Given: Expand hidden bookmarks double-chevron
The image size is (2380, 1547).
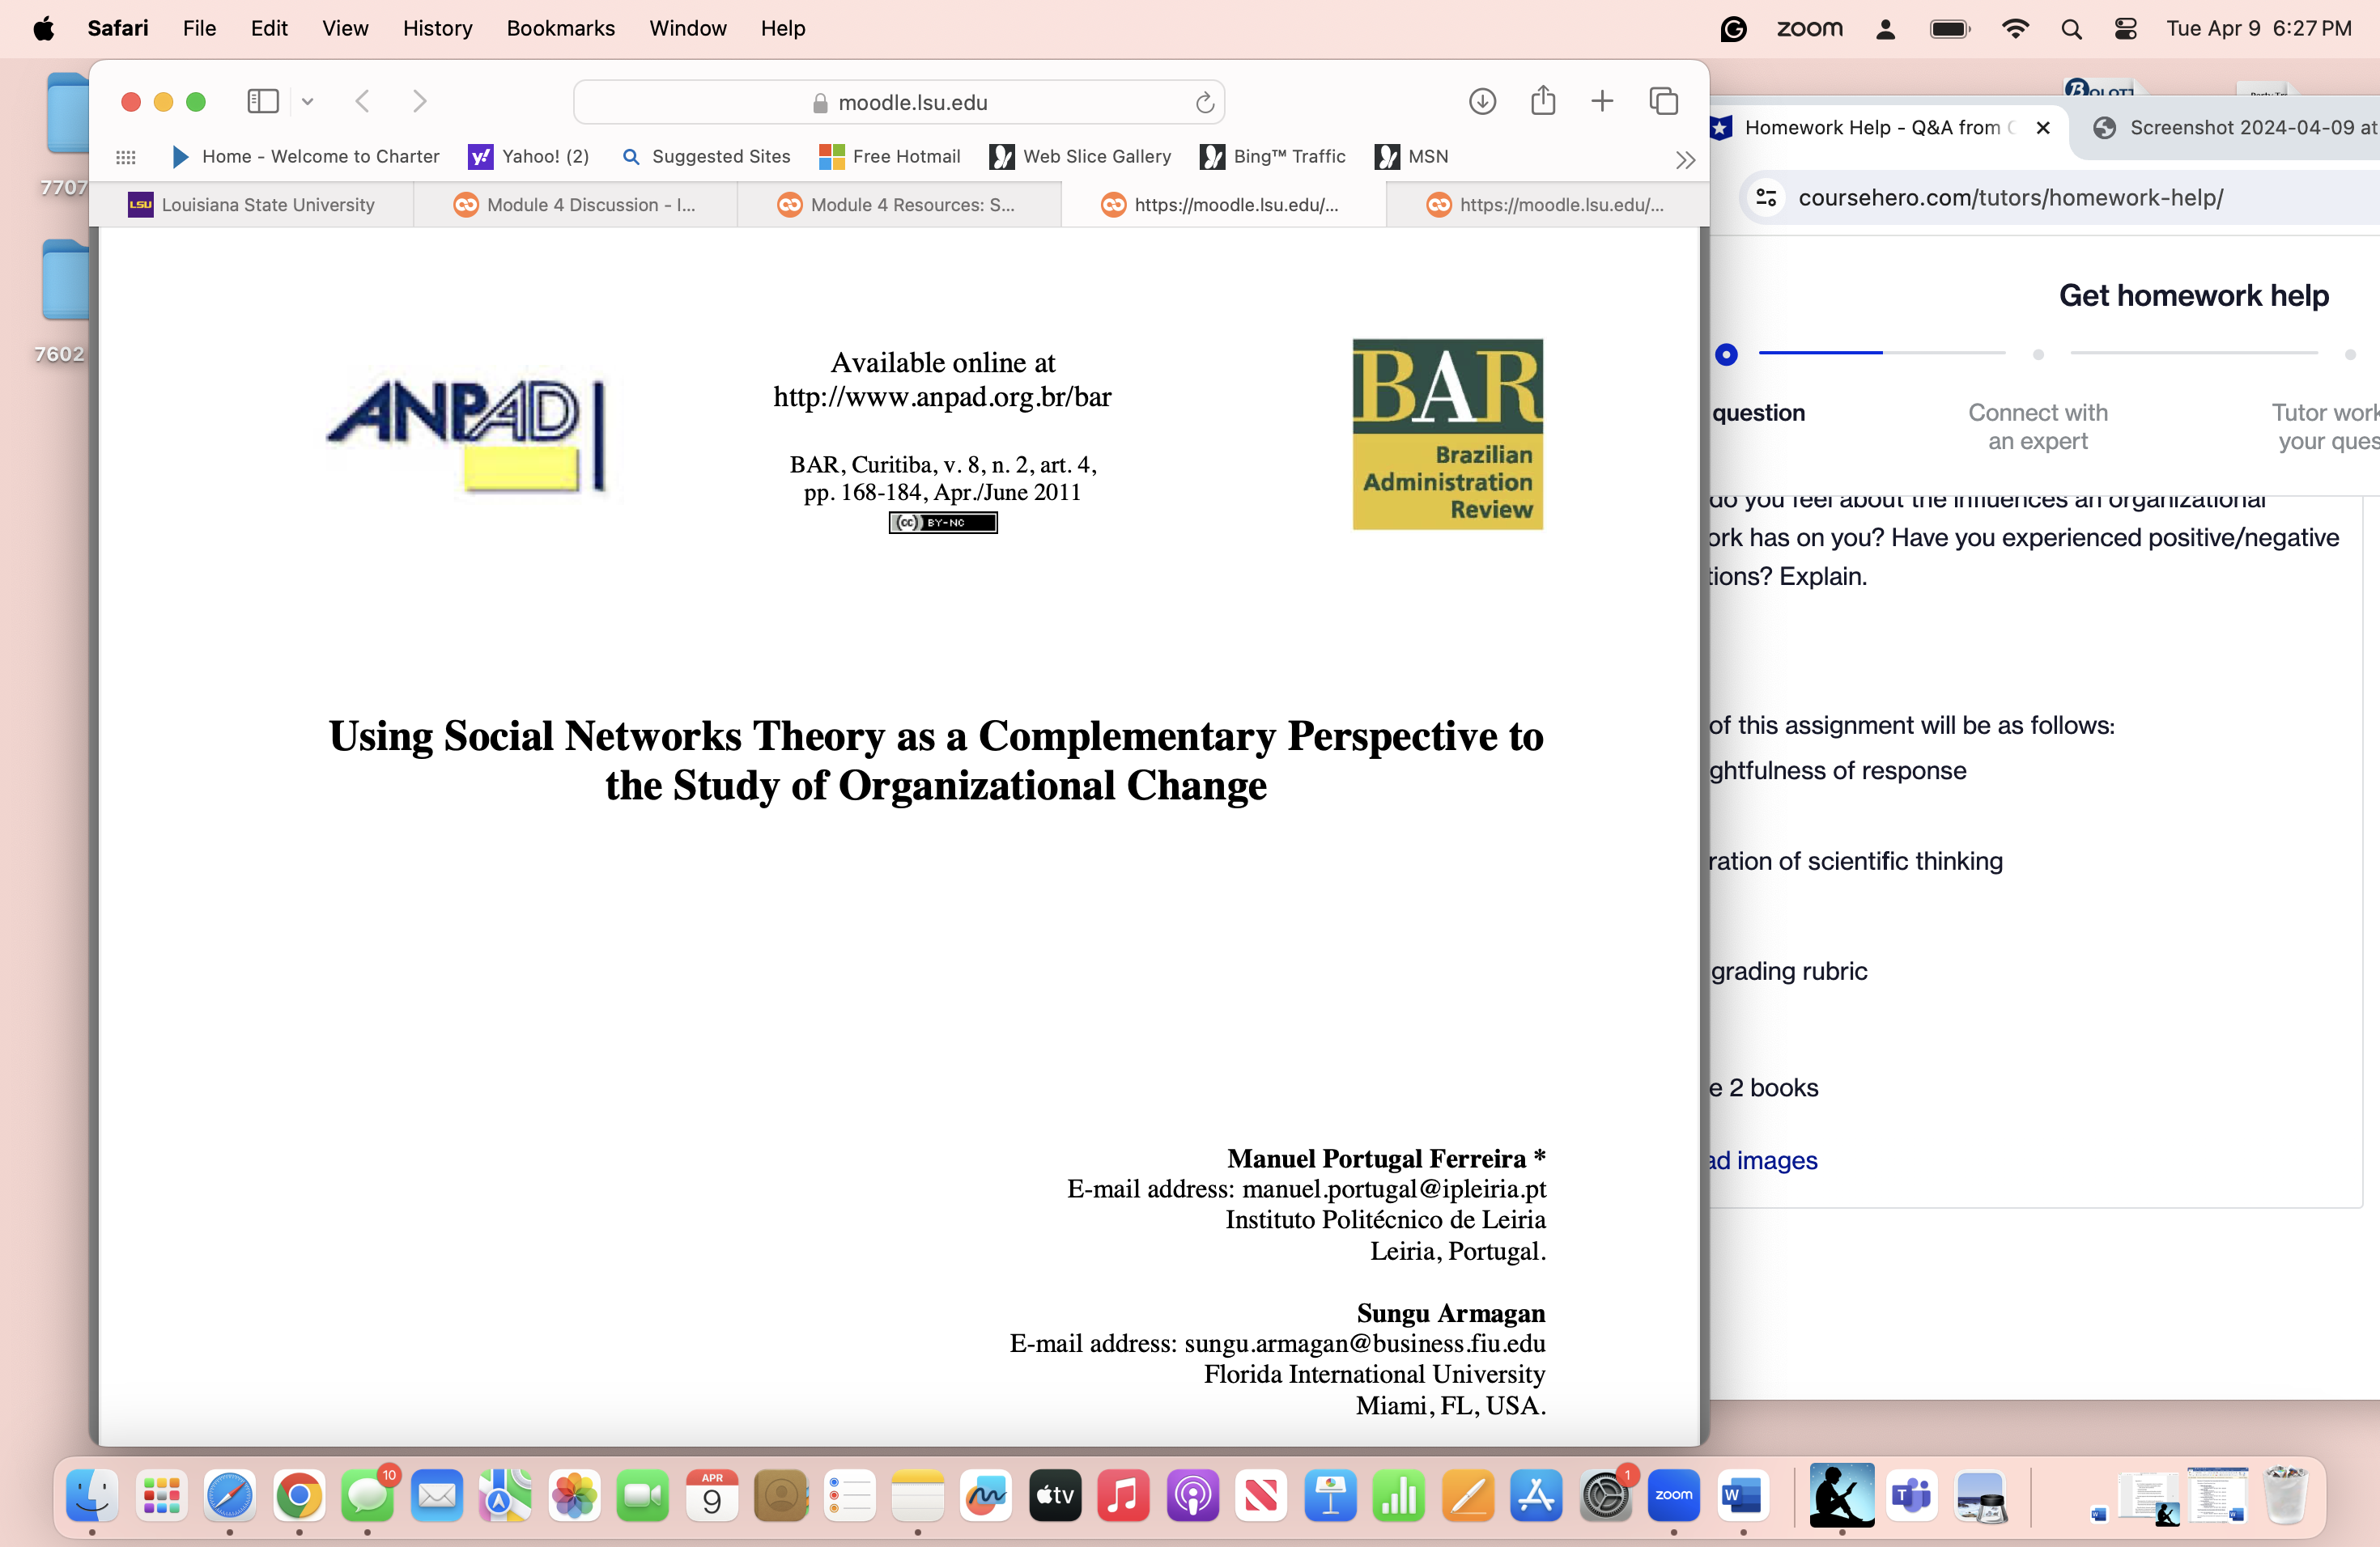Looking at the screenshot, I should tap(1685, 159).
